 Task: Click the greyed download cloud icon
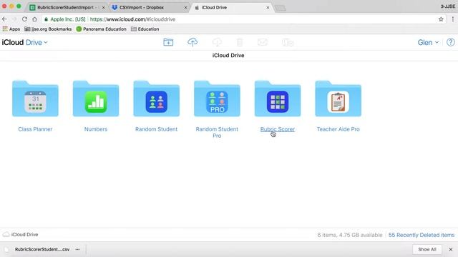click(217, 42)
